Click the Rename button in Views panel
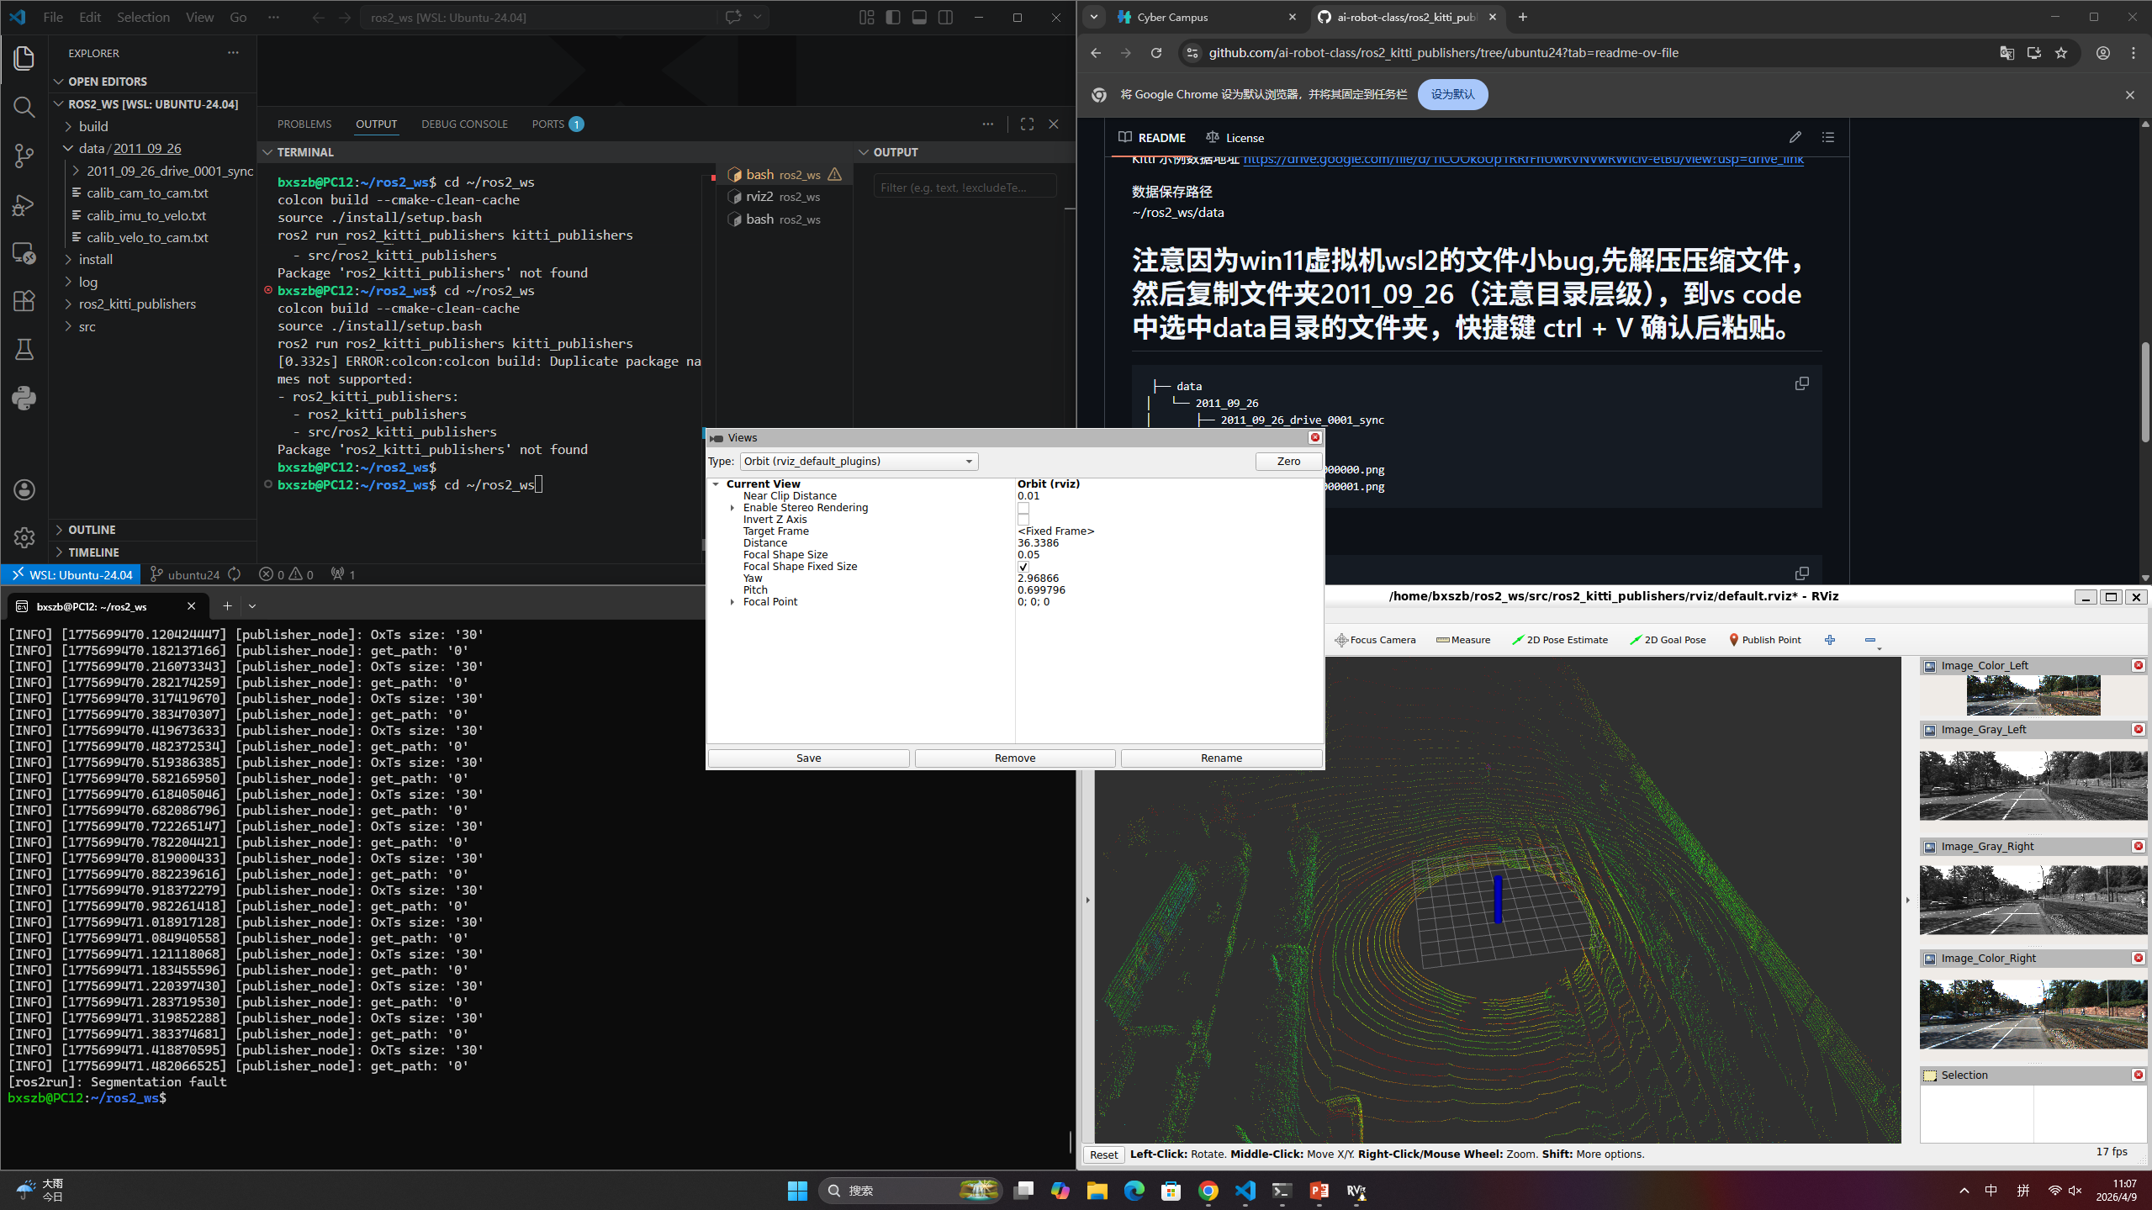 pyautogui.click(x=1221, y=758)
